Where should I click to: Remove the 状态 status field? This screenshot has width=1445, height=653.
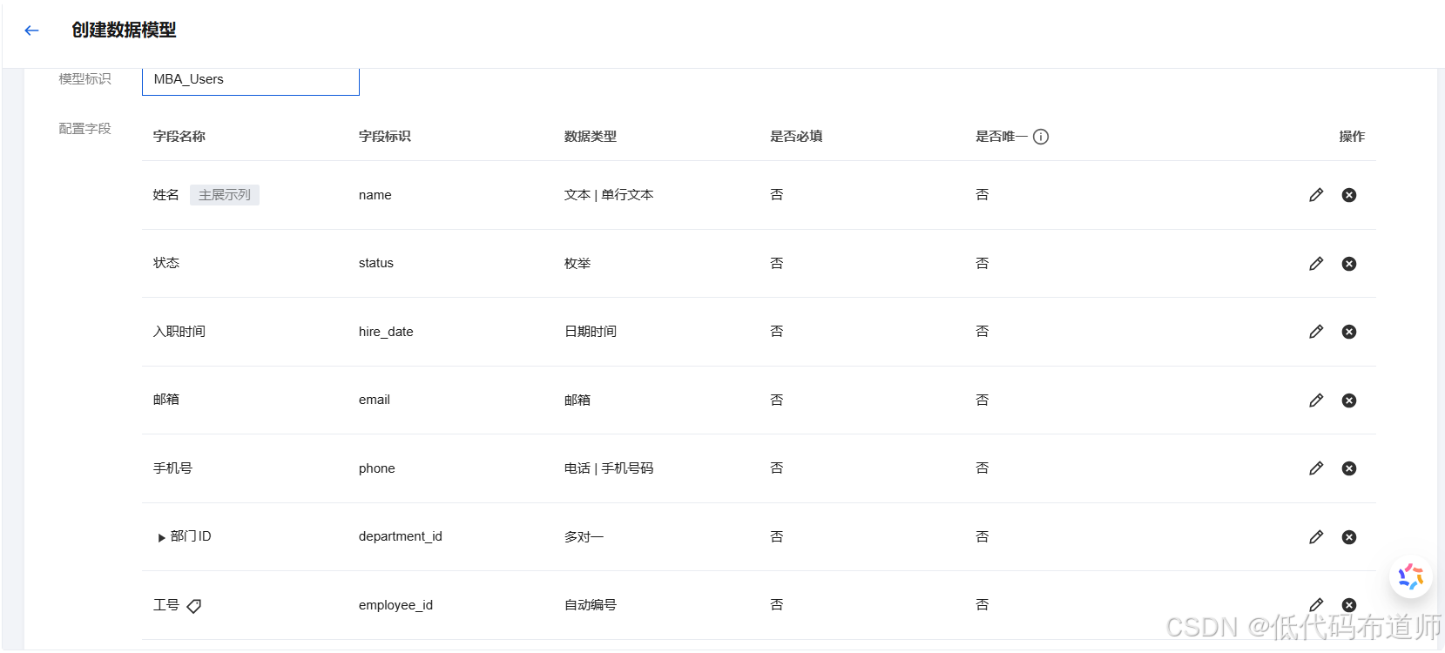point(1349,264)
